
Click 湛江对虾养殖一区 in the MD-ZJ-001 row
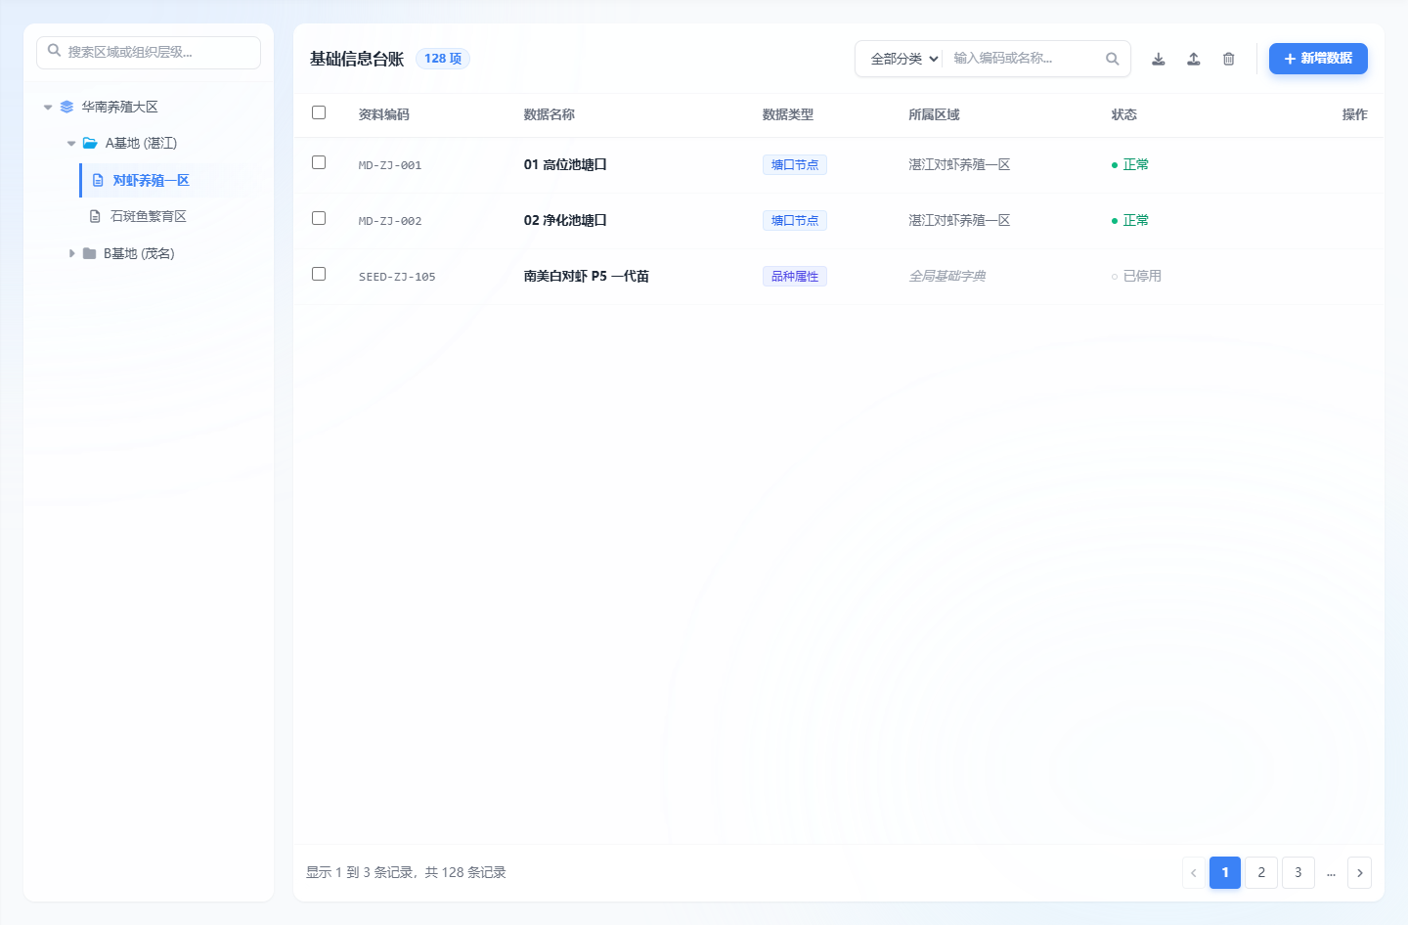[x=959, y=164]
